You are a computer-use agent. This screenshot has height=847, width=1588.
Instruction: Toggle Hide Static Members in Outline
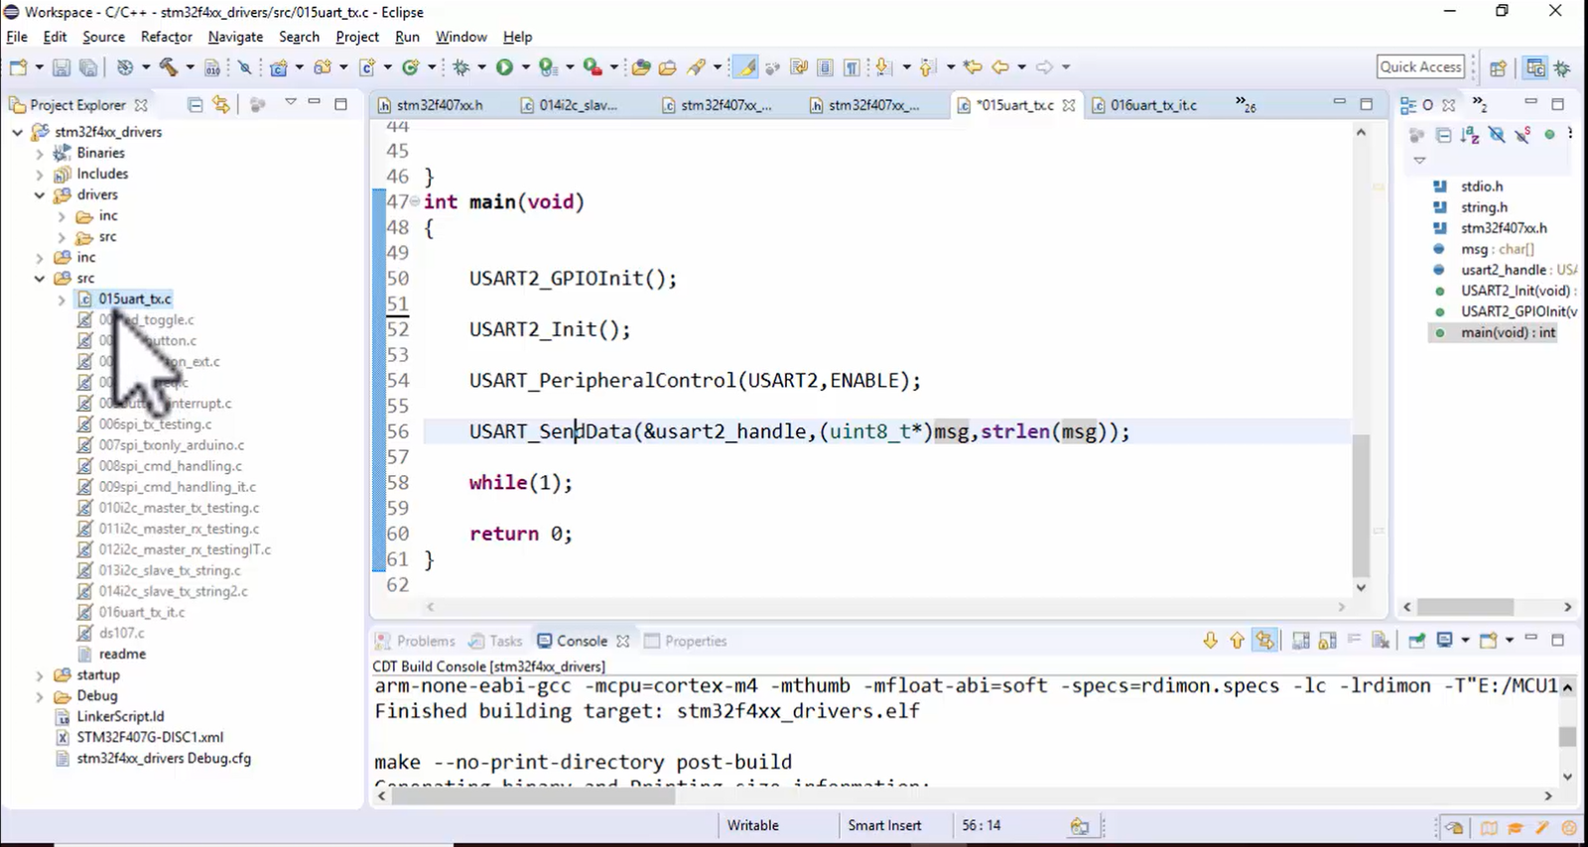1523,135
